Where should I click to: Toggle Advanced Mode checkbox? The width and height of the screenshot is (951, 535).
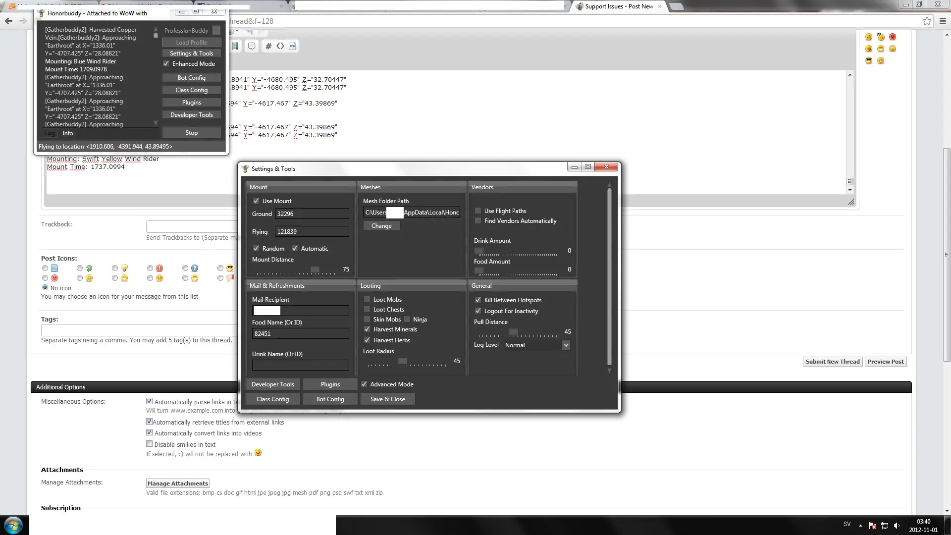click(x=364, y=384)
